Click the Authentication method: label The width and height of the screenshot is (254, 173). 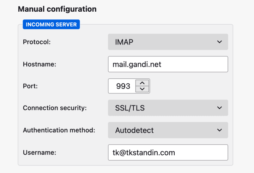tap(59, 130)
